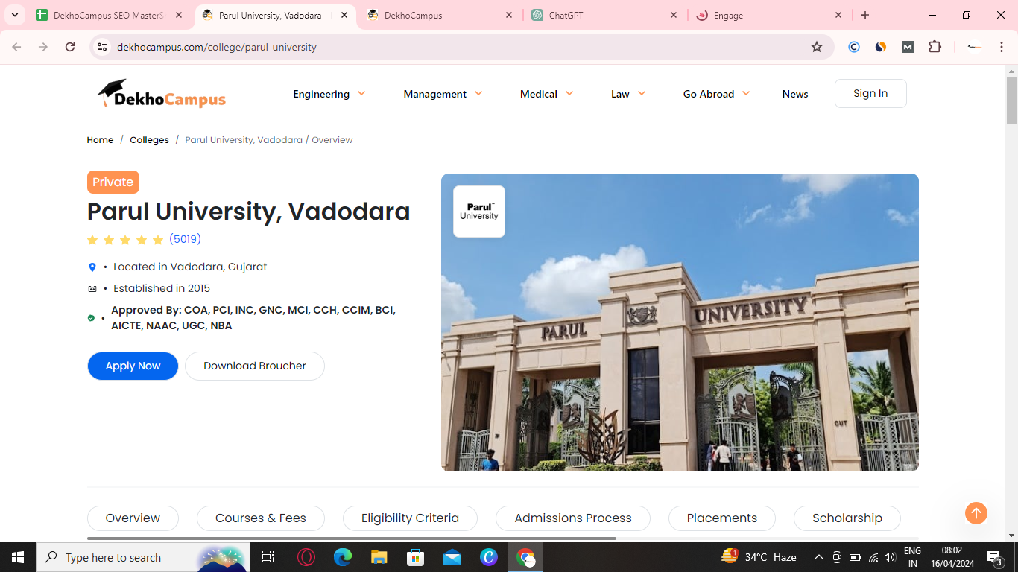Click the star rating row
The height and width of the screenshot is (572, 1018).
pos(125,240)
